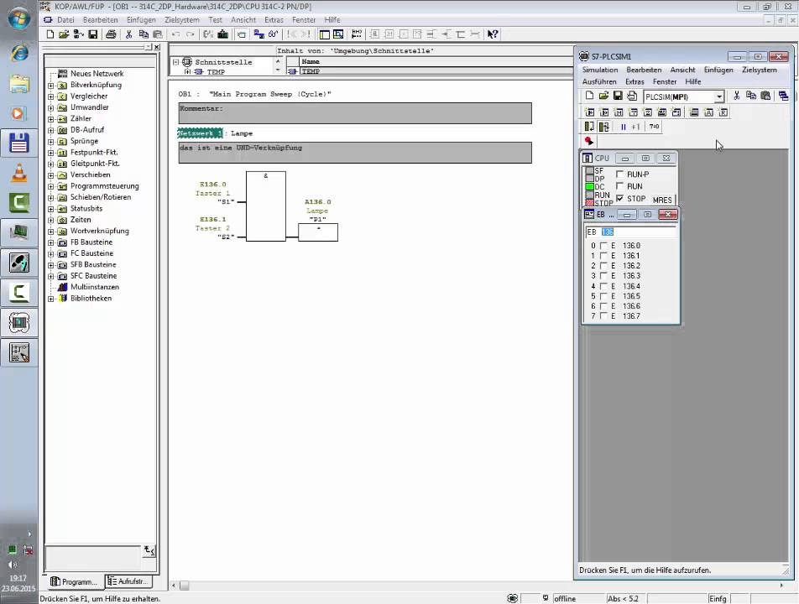Select the AND gate block in network
The height and width of the screenshot is (604, 799).
click(x=265, y=206)
